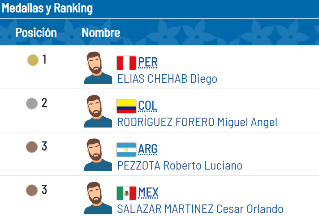Open Cesar Salazar's avatar photo

tap(98, 198)
